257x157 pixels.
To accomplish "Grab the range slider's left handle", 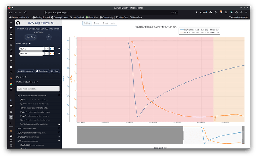I will click(183, 135).
